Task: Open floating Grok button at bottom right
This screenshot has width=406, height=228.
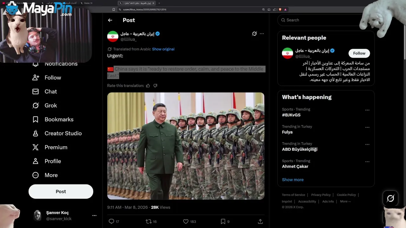Action: pyautogui.click(x=390, y=199)
